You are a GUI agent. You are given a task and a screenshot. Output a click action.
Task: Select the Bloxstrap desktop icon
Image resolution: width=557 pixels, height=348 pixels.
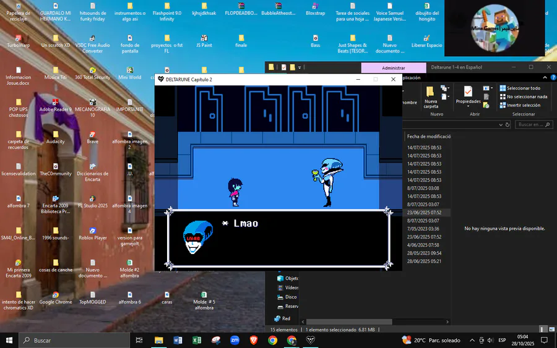[x=315, y=9]
